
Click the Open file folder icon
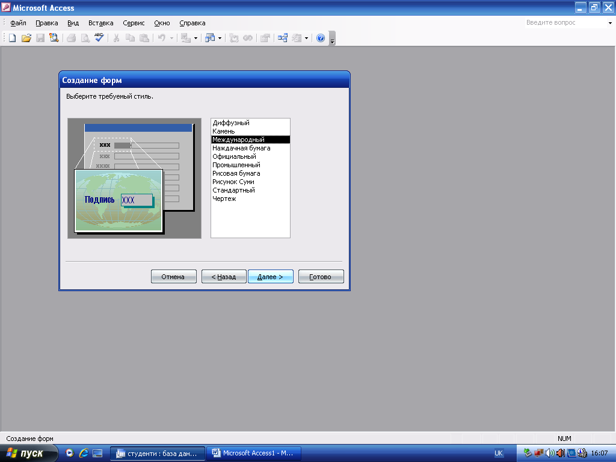[x=26, y=38]
